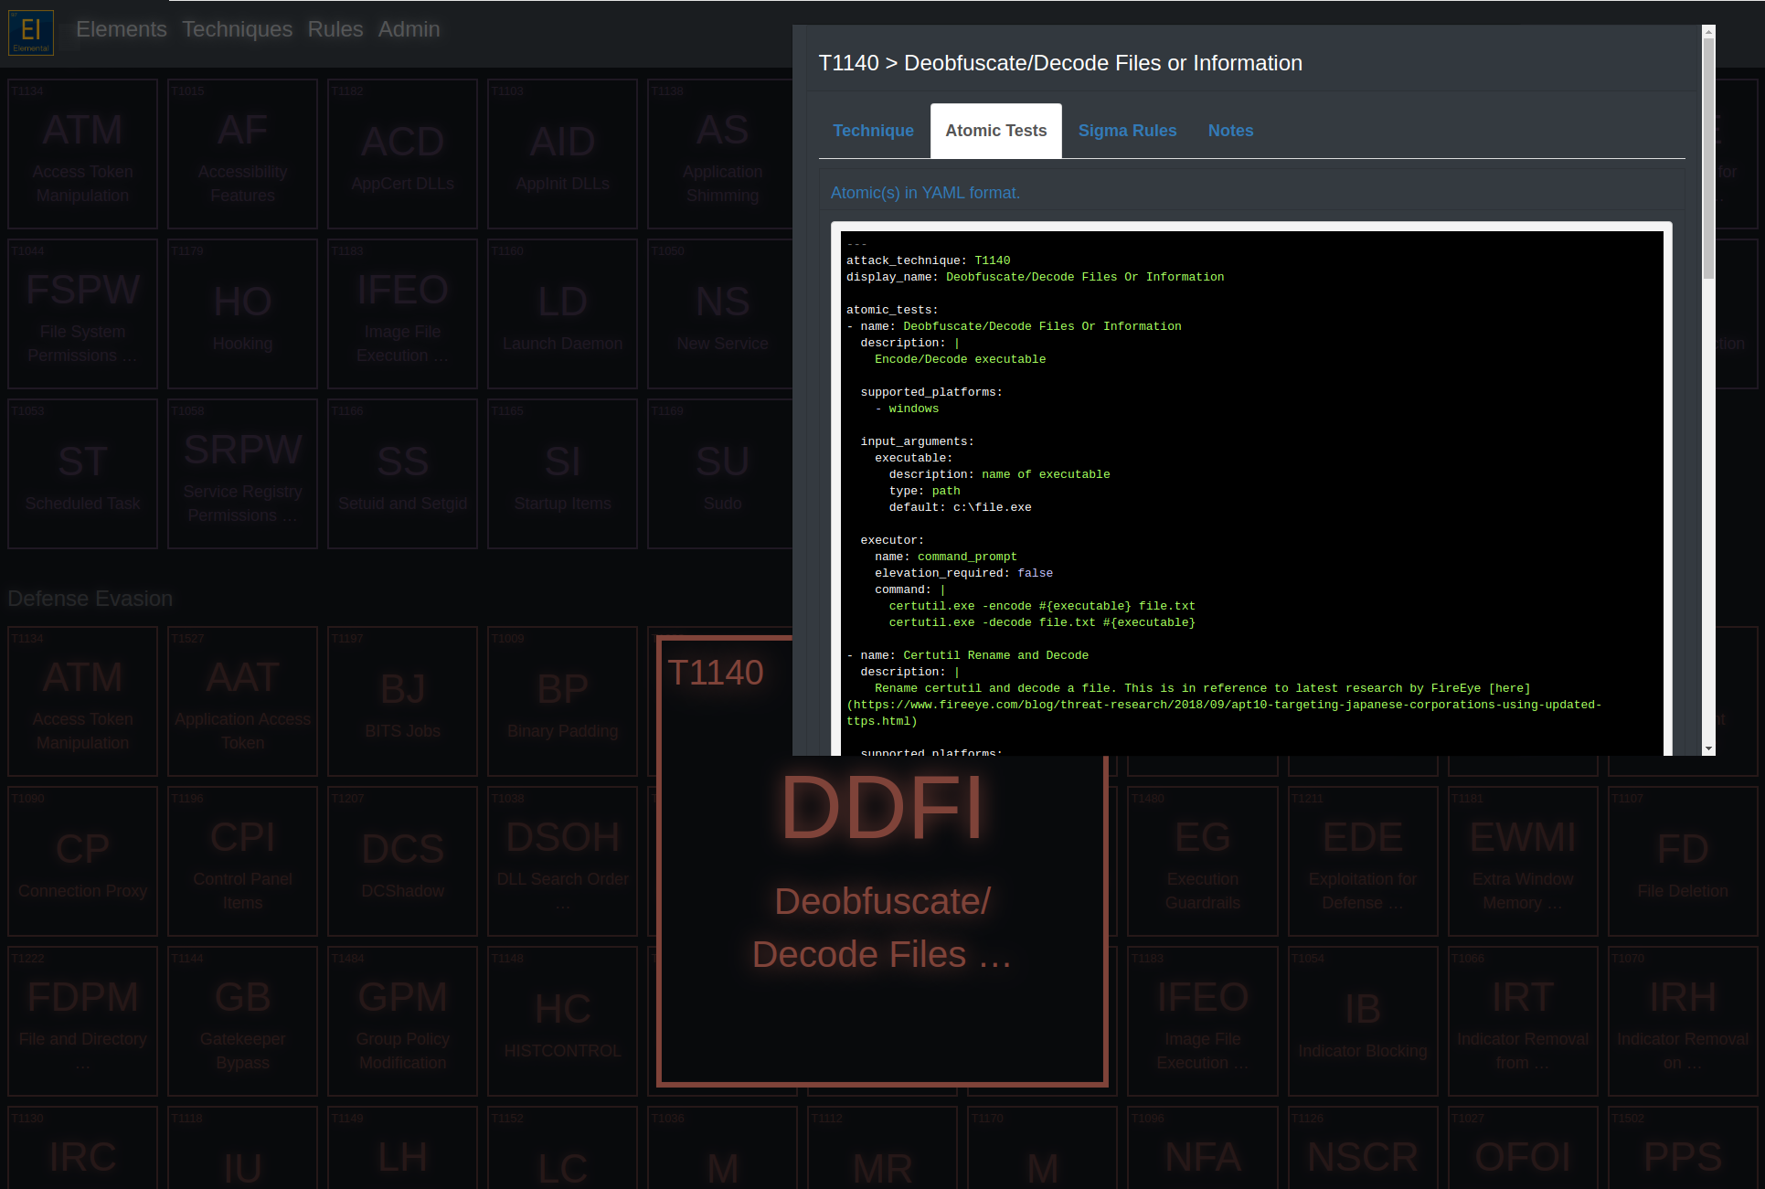Select the MR tile in bottom row
The width and height of the screenshot is (1765, 1189).
tap(883, 1148)
